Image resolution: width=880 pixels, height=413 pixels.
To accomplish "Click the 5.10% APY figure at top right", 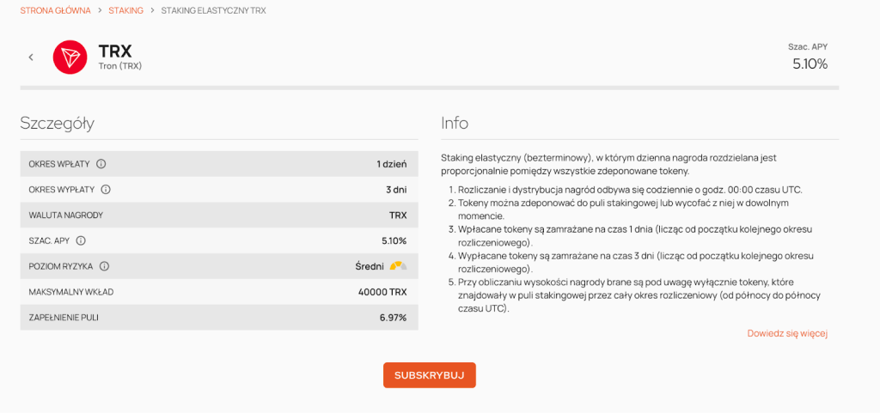I will [x=810, y=64].
